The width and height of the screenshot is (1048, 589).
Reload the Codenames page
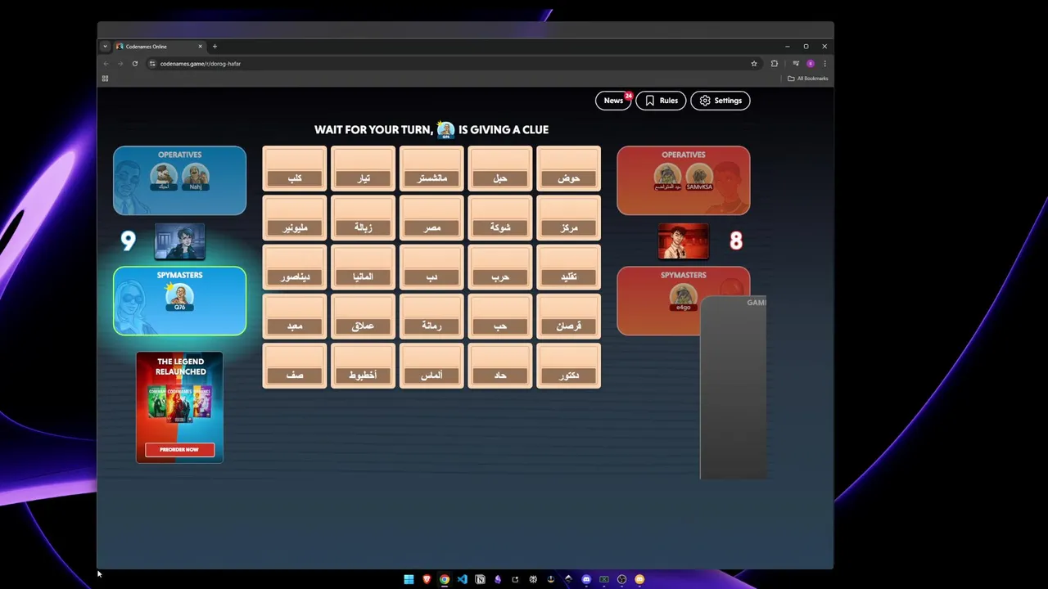click(x=135, y=64)
